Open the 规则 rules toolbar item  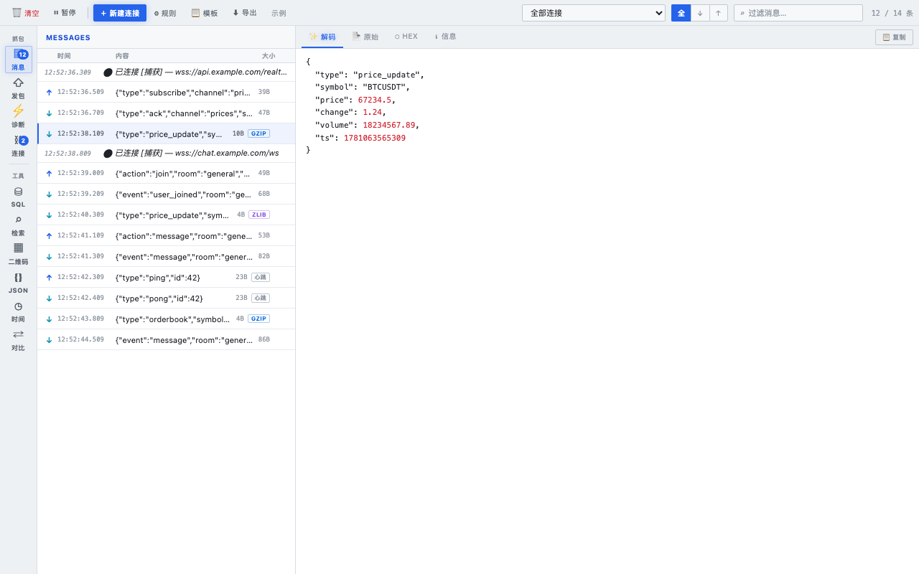click(x=165, y=13)
